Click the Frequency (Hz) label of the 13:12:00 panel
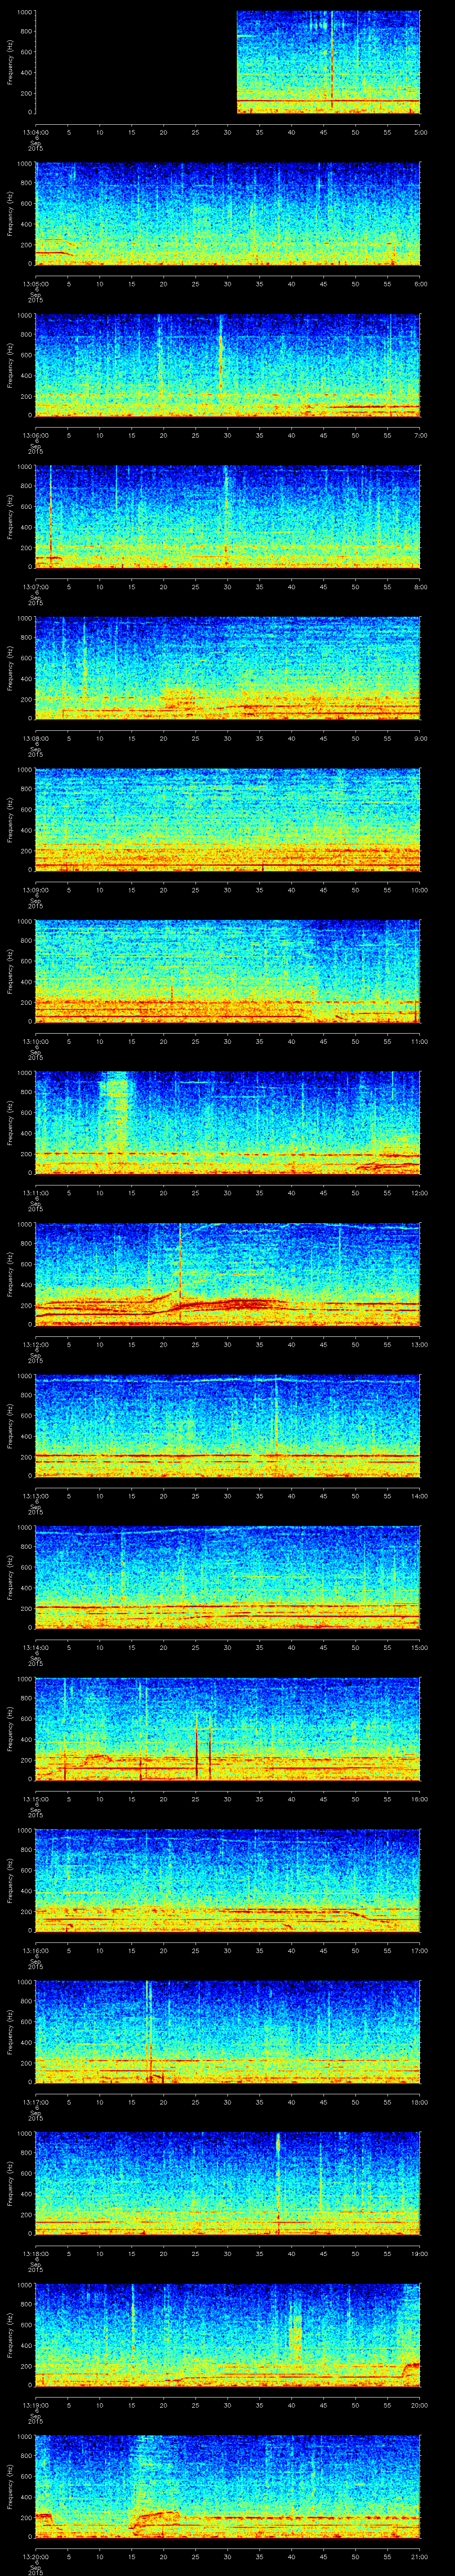Viewport: 455px width, 2576px height. 10,1275
